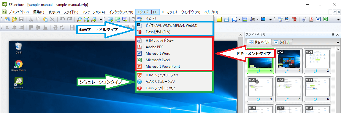
Task: Export to Adobe PDF toolbar icon
Action: [311, 19]
